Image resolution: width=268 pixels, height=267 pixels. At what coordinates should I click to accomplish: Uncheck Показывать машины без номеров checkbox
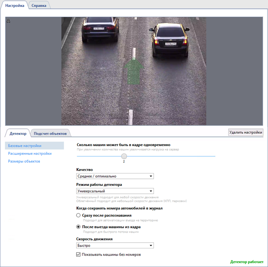pos(79,255)
